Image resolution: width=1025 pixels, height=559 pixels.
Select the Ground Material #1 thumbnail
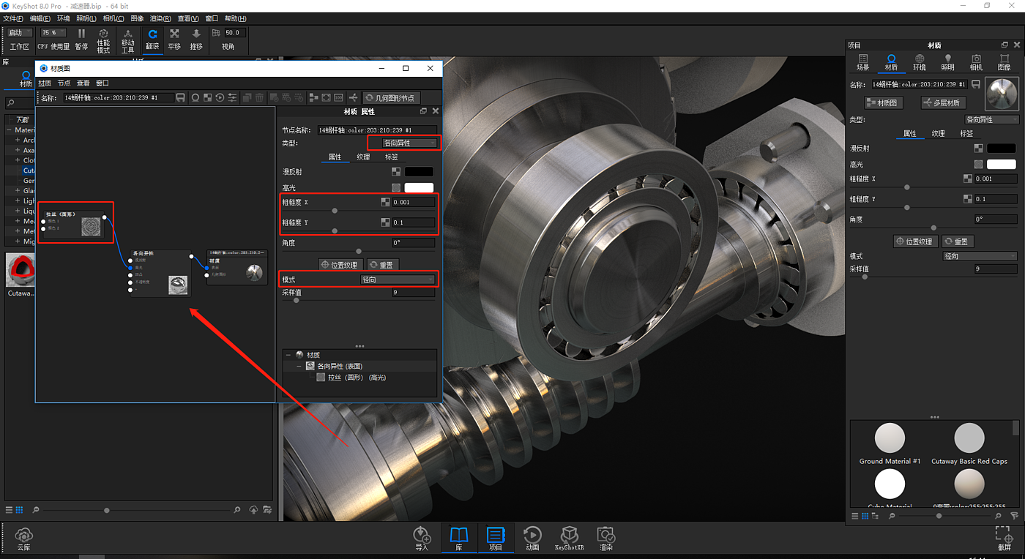coord(890,439)
